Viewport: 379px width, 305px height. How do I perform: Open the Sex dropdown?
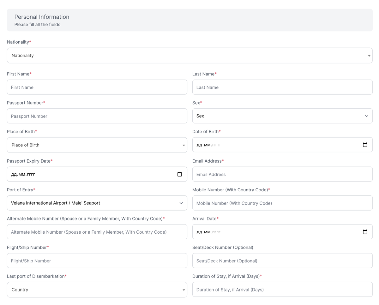pyautogui.click(x=282, y=116)
